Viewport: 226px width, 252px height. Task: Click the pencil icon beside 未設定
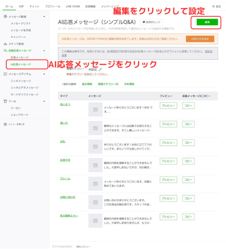click(100, 69)
